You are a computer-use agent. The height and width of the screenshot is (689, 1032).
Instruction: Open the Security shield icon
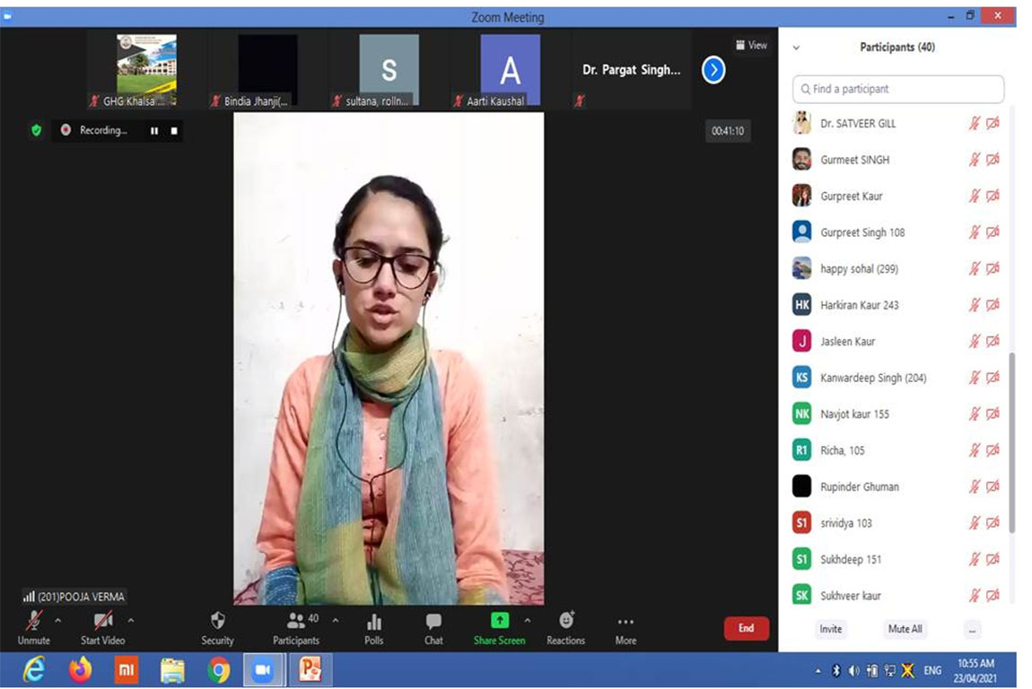coord(217,621)
